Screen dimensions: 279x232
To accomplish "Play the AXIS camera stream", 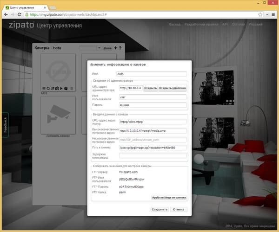I will point(61,88).
